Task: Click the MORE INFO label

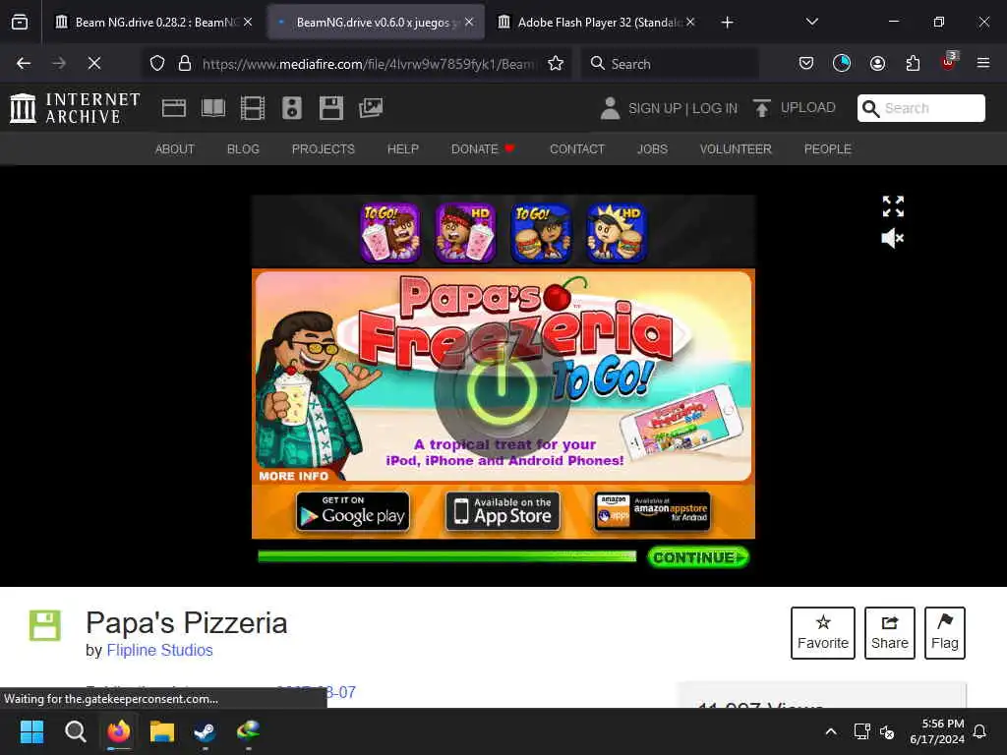Action: click(x=293, y=476)
